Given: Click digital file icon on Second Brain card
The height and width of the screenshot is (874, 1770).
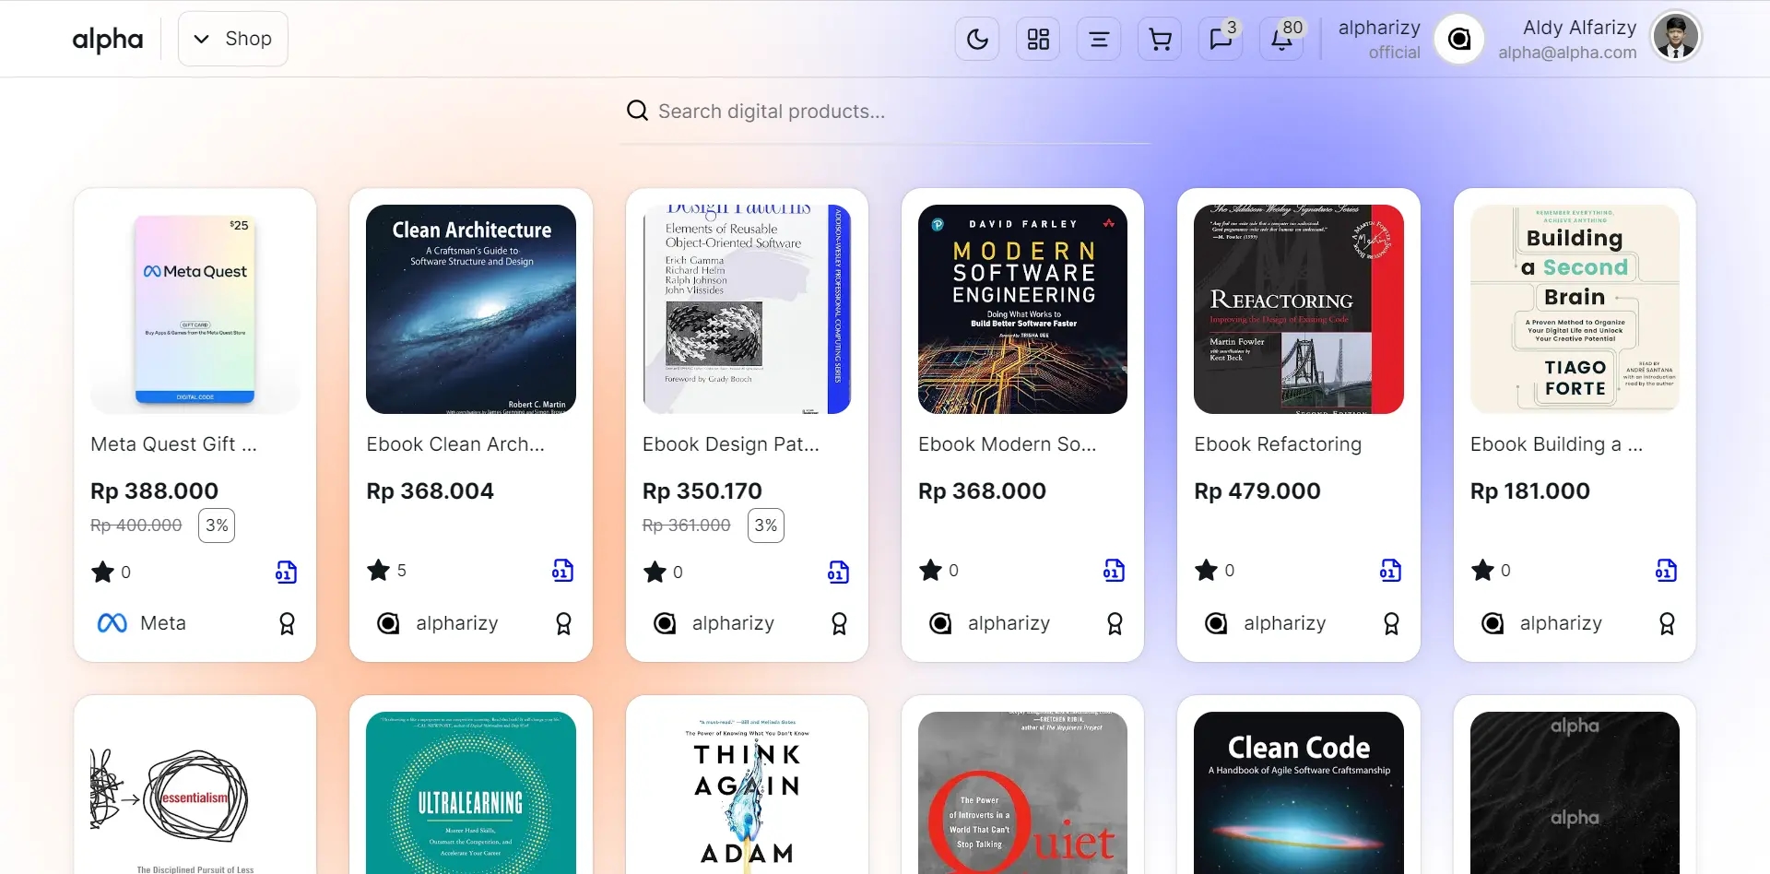Looking at the screenshot, I should pyautogui.click(x=1666, y=571).
